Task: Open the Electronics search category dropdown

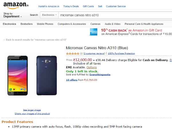Action: (x=49, y=15)
